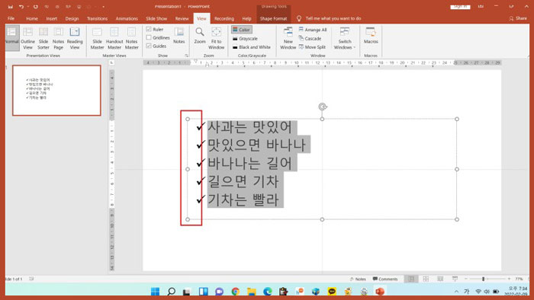
Task: Click normal view icon in status bar
Action: [411, 279]
